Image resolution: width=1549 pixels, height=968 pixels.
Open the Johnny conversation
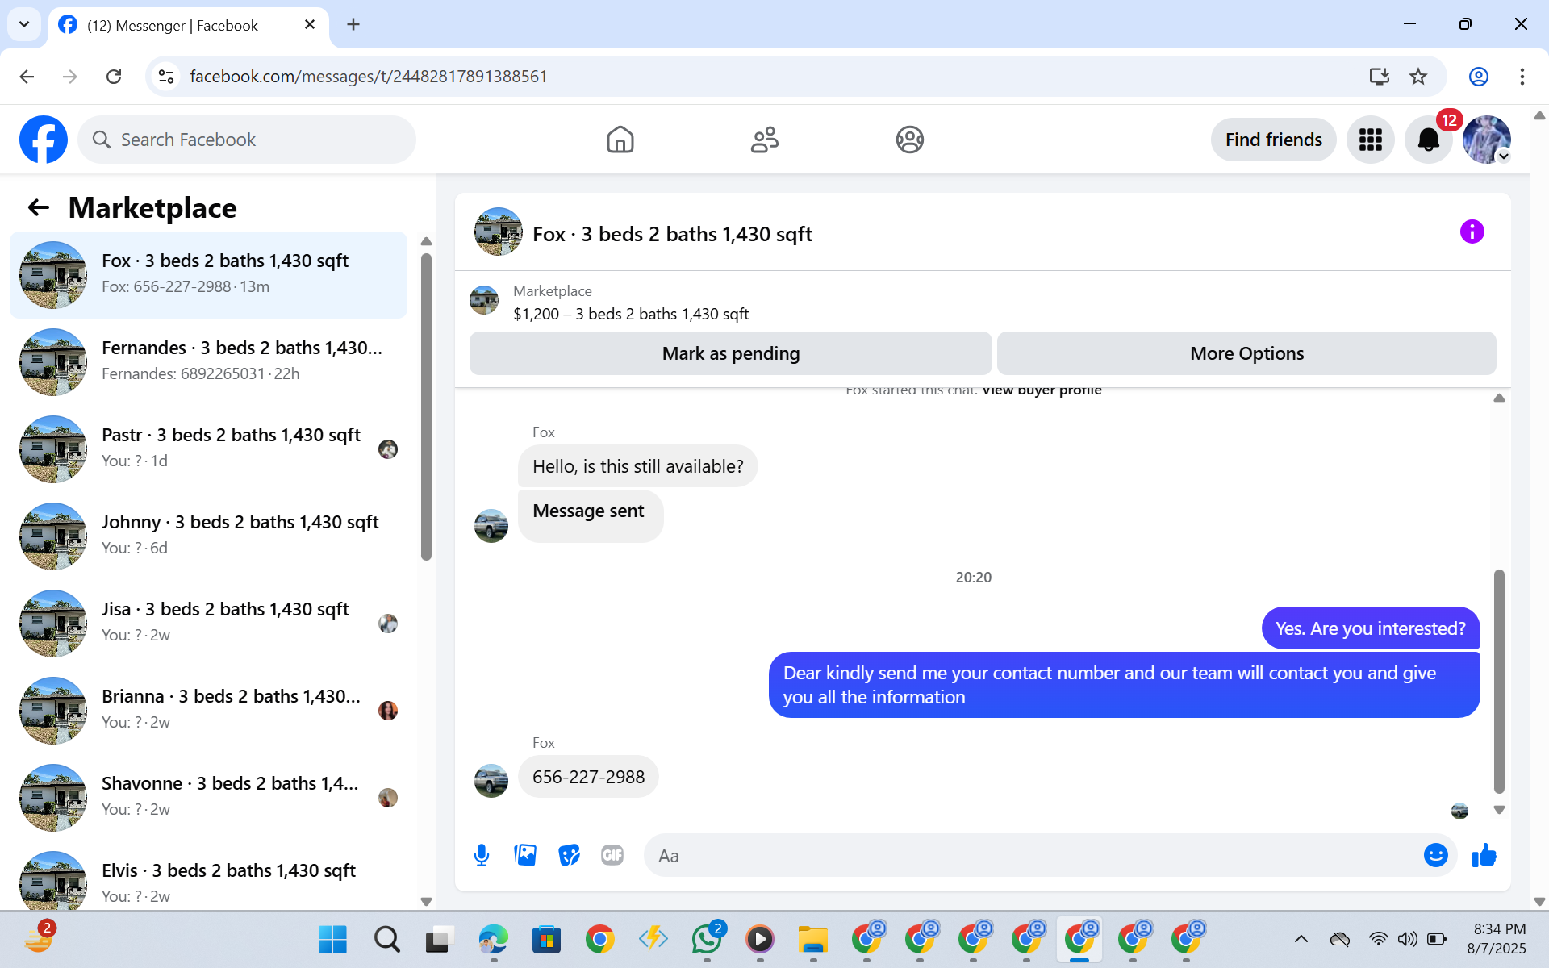pyautogui.click(x=208, y=536)
